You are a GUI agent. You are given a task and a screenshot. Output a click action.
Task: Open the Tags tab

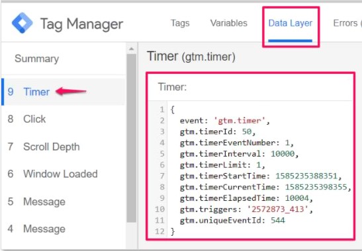click(x=180, y=23)
